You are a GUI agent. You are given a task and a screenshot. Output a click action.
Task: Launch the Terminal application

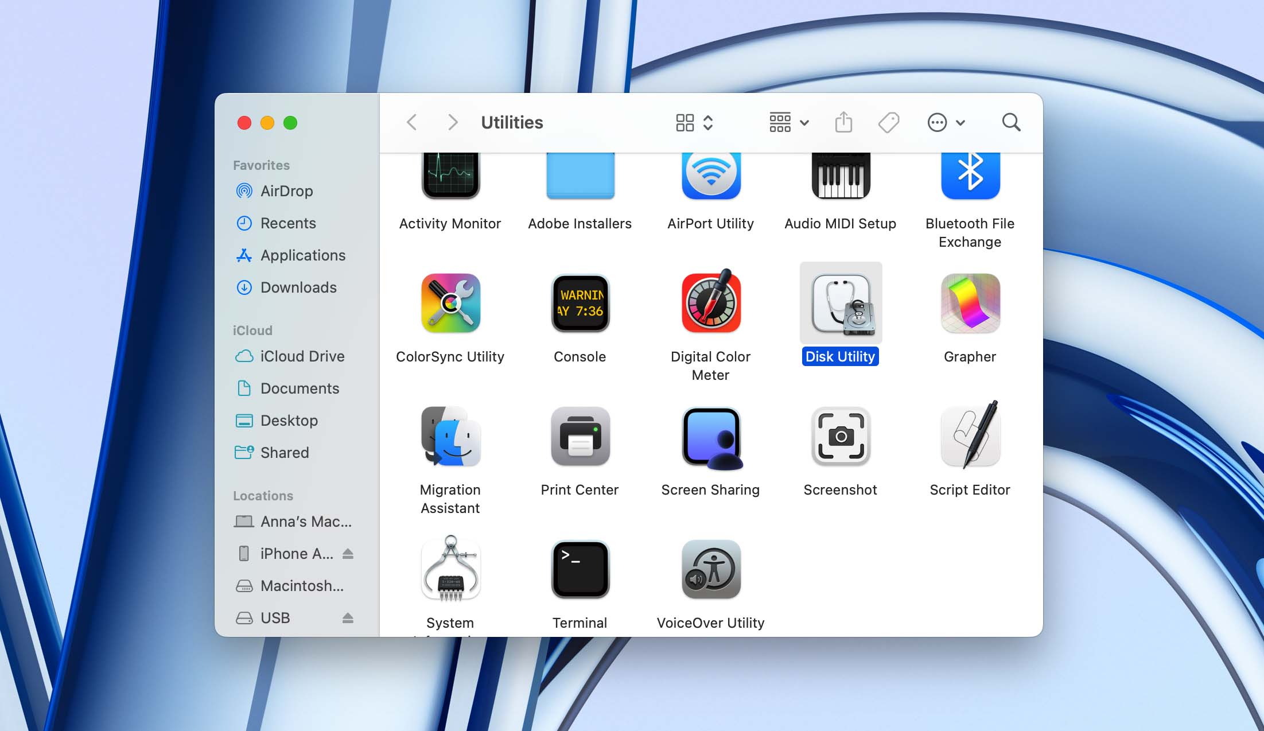click(x=580, y=569)
